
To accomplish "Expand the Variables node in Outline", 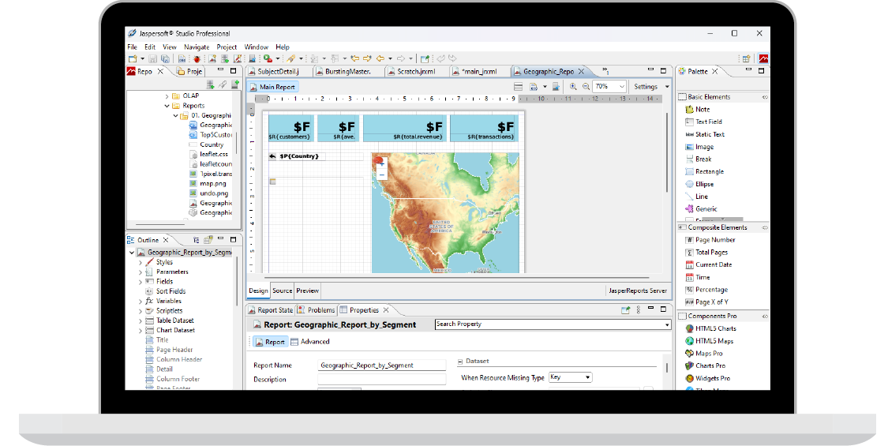I will [x=141, y=302].
